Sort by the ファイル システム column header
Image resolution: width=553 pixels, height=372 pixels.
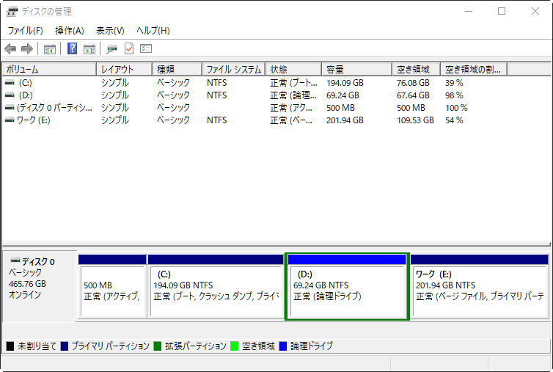tap(234, 69)
